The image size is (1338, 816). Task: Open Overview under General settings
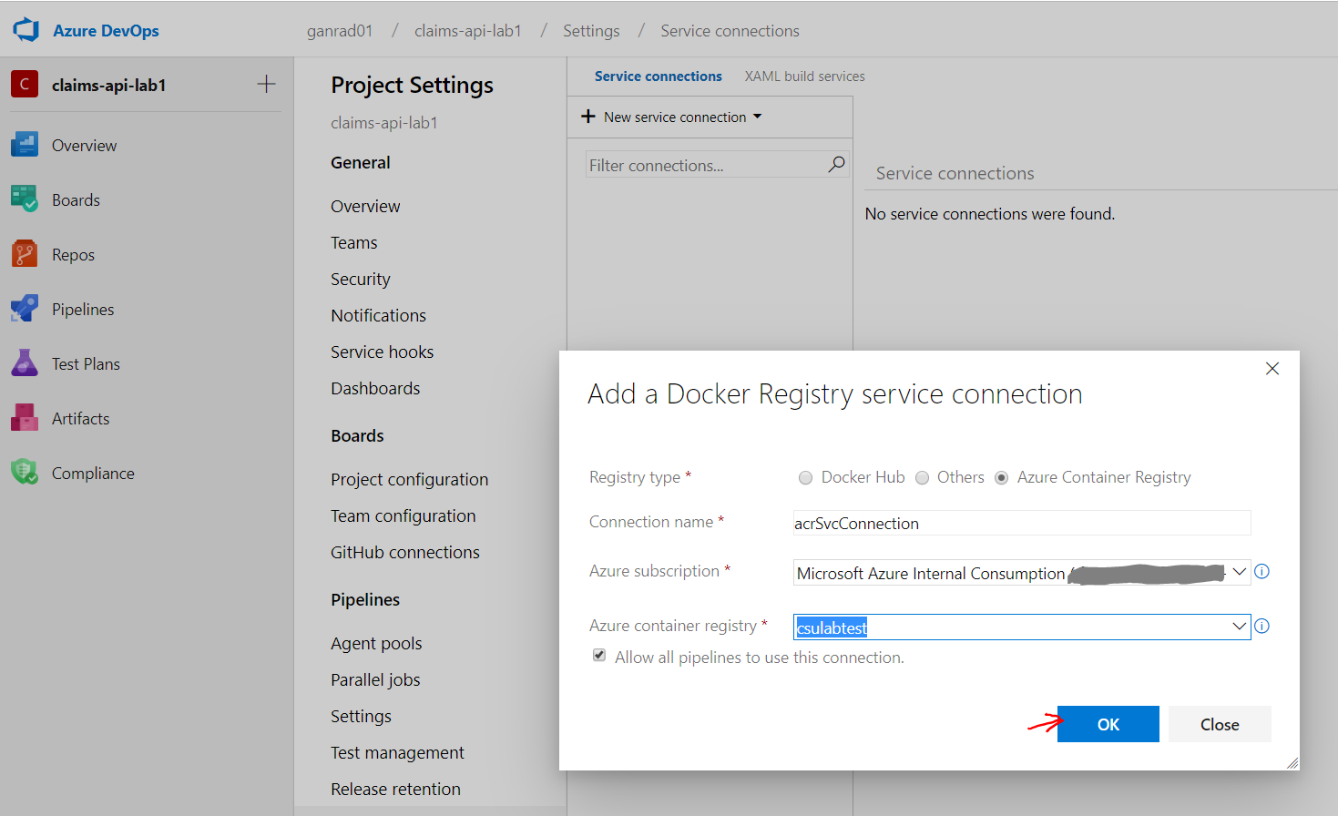[365, 206]
